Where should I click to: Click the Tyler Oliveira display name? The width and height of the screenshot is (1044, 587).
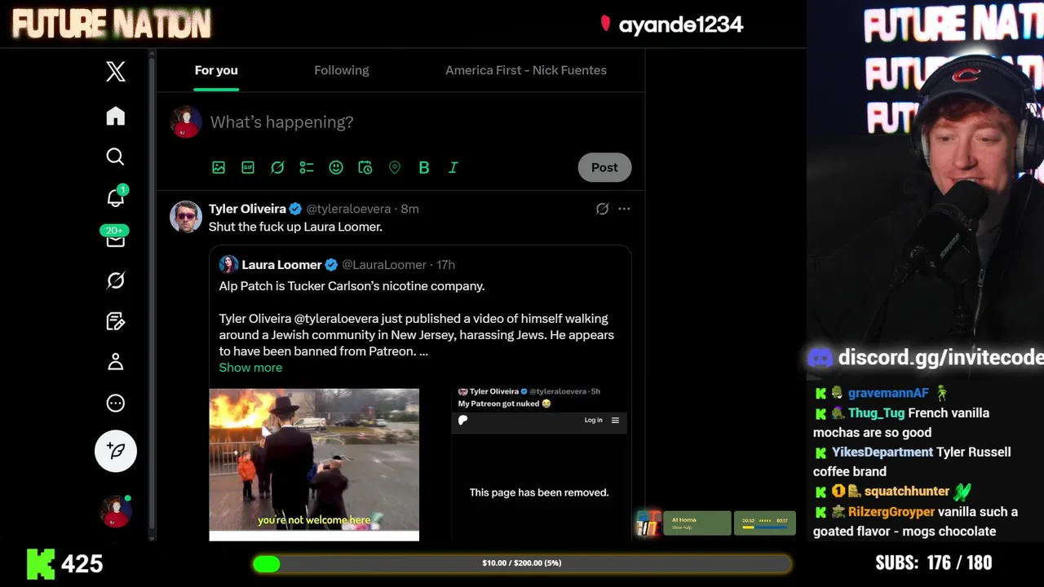247,209
